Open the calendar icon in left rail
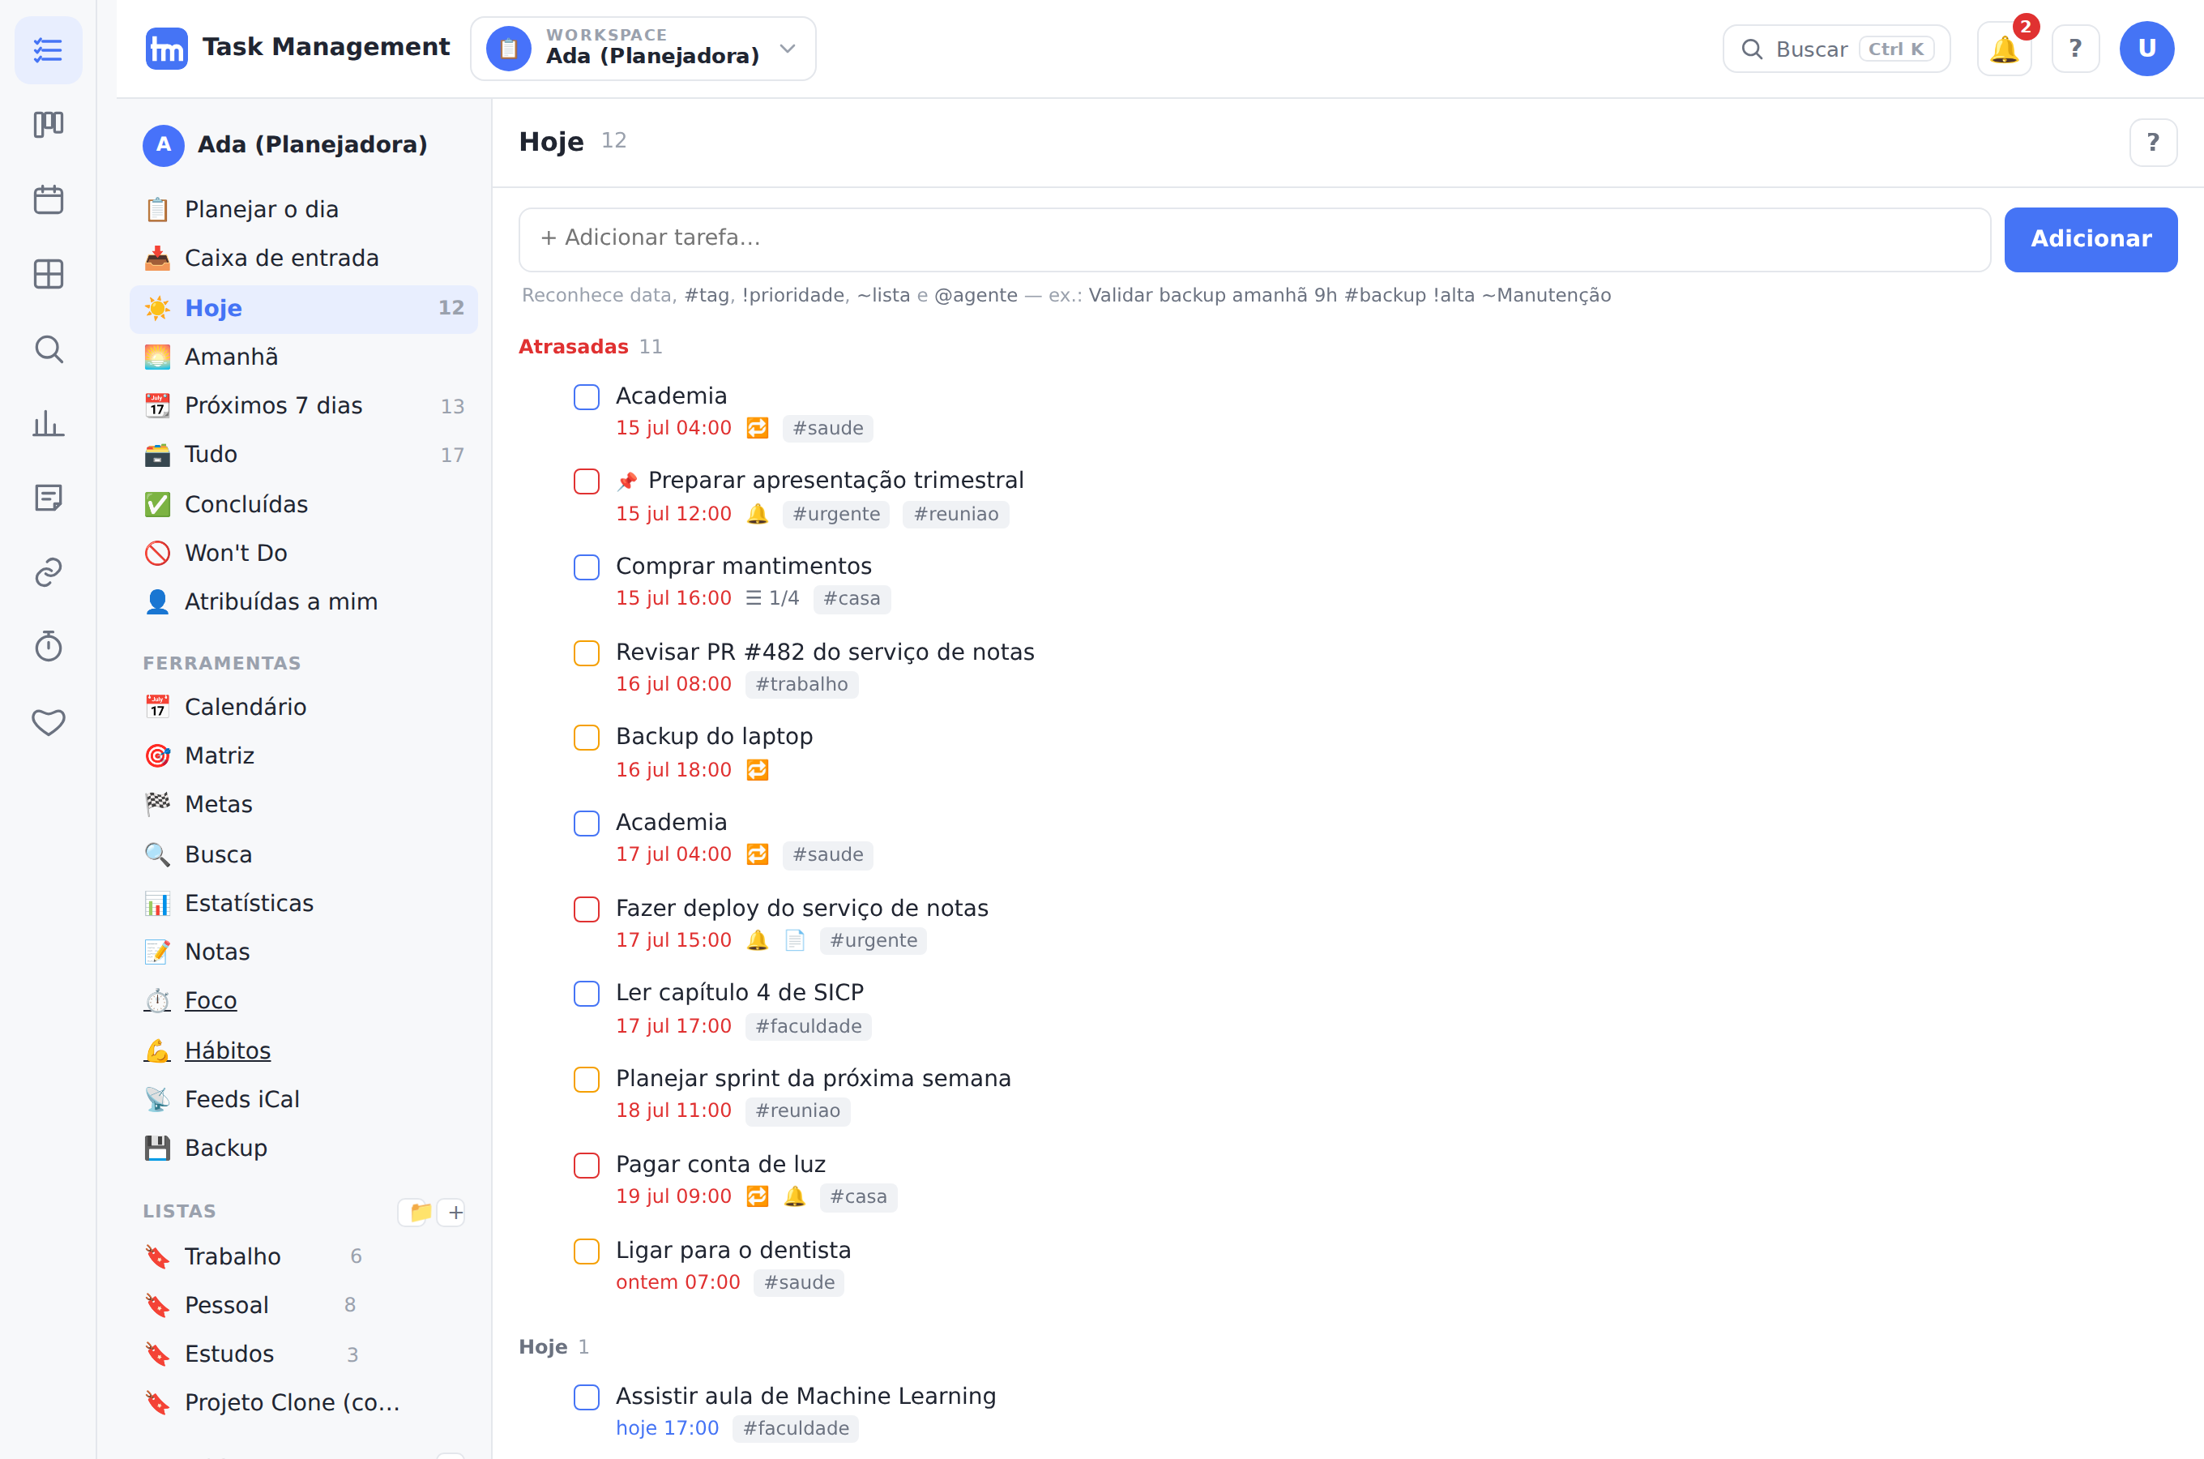2204x1459 pixels. coord(49,199)
